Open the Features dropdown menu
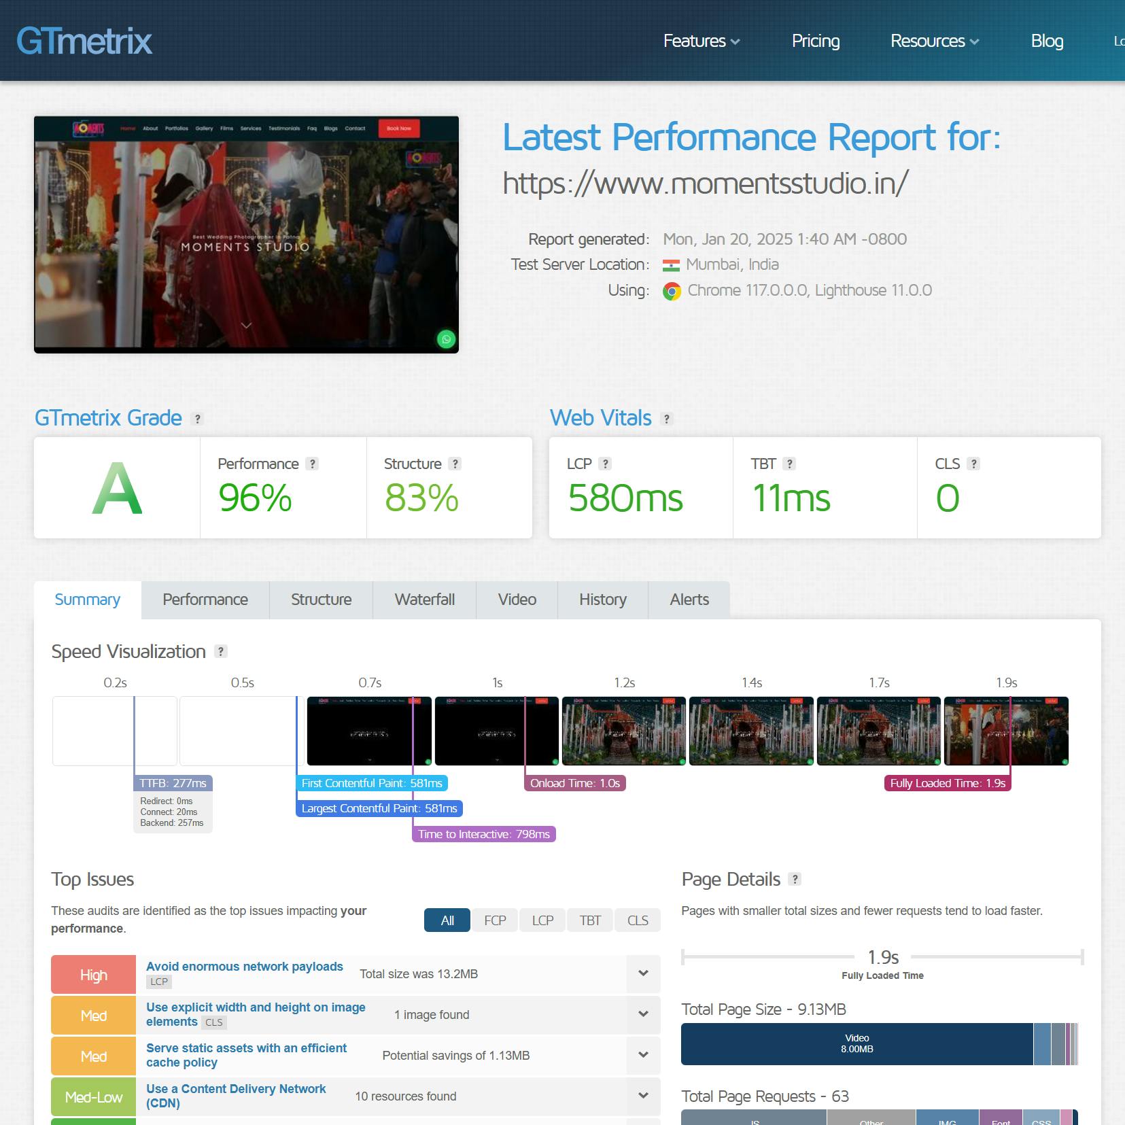 [701, 41]
